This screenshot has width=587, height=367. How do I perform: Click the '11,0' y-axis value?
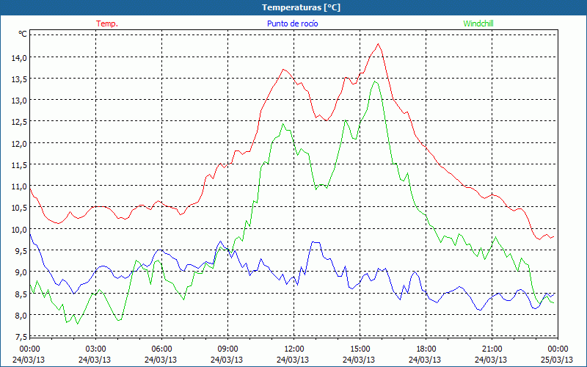pyautogui.click(x=19, y=186)
